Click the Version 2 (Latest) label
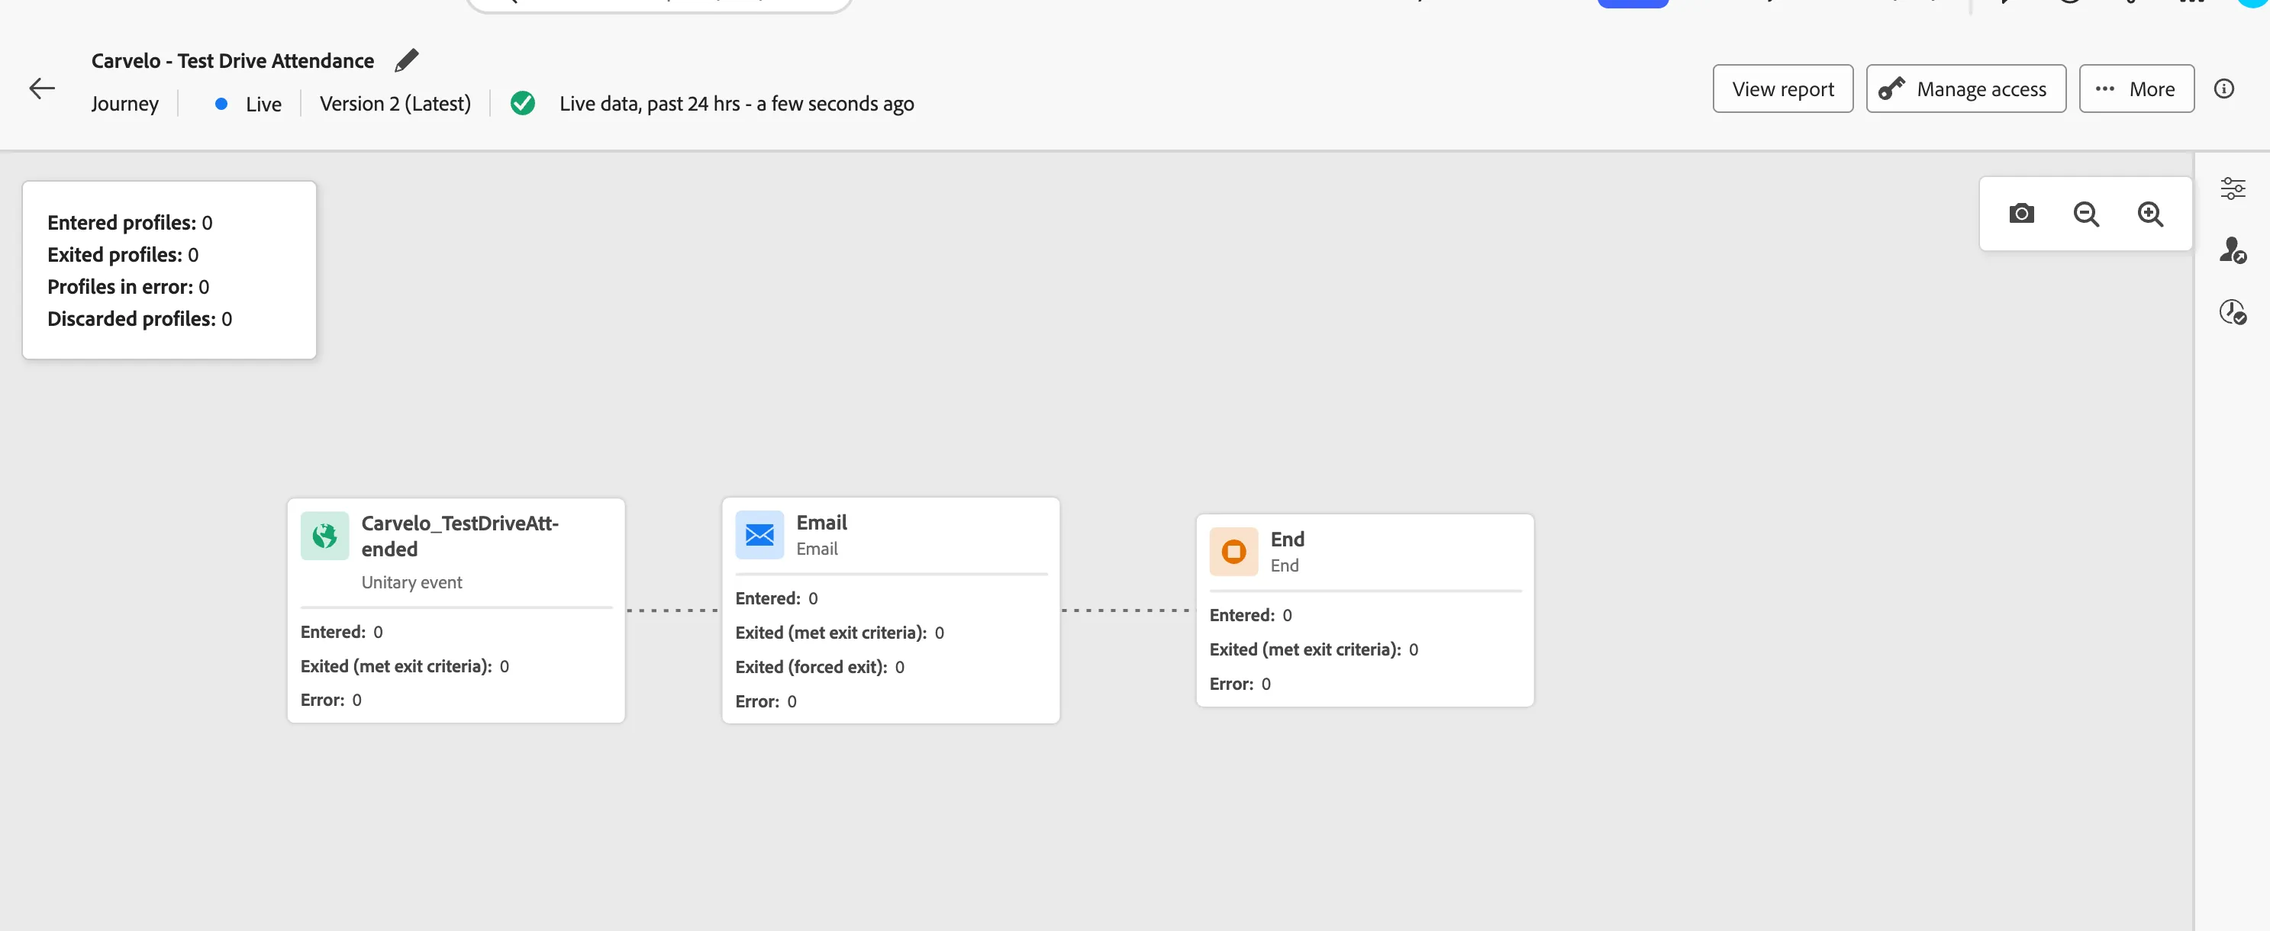This screenshot has width=2270, height=931. (x=395, y=103)
